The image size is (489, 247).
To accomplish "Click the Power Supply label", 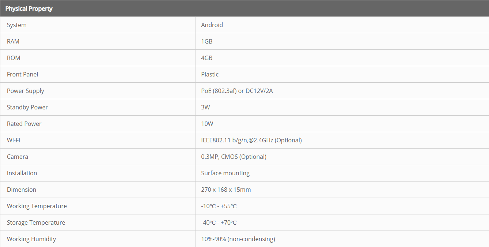I will (x=26, y=91).
